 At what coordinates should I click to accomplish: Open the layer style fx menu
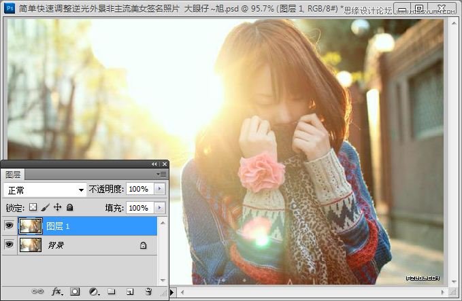57,291
